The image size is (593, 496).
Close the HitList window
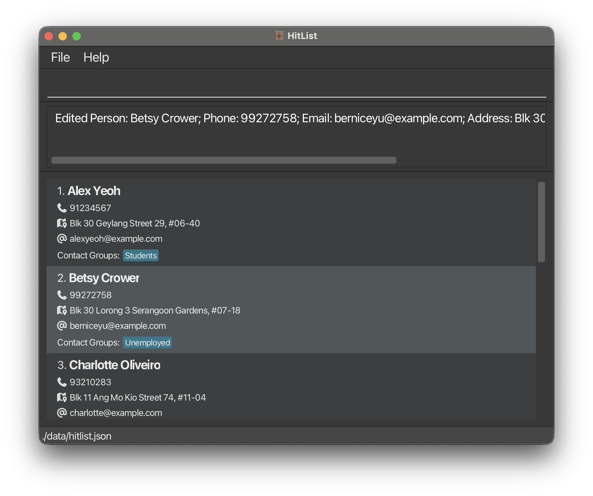coord(49,36)
